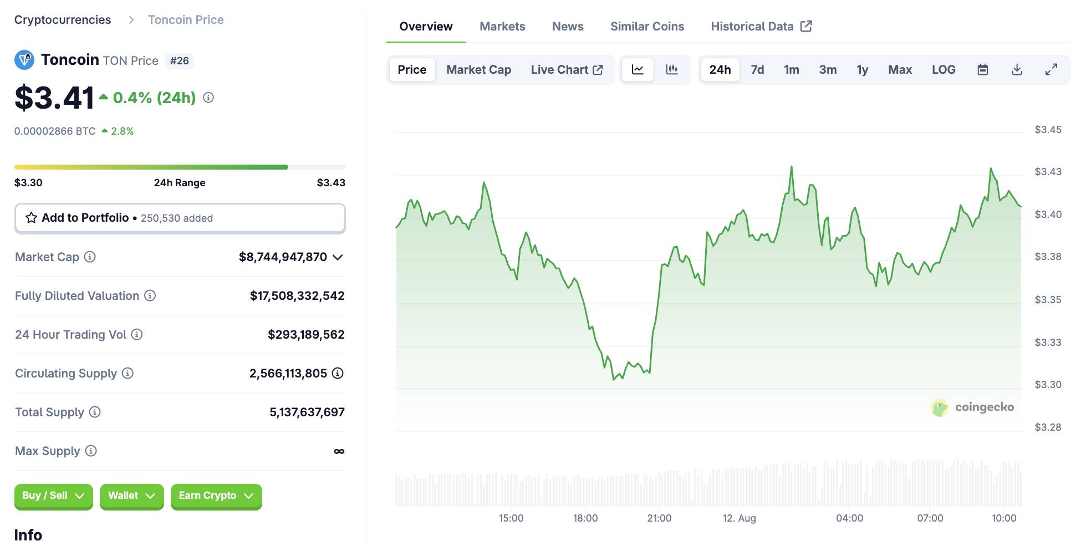
Task: Click the #26 rank badge
Action: 179,60
